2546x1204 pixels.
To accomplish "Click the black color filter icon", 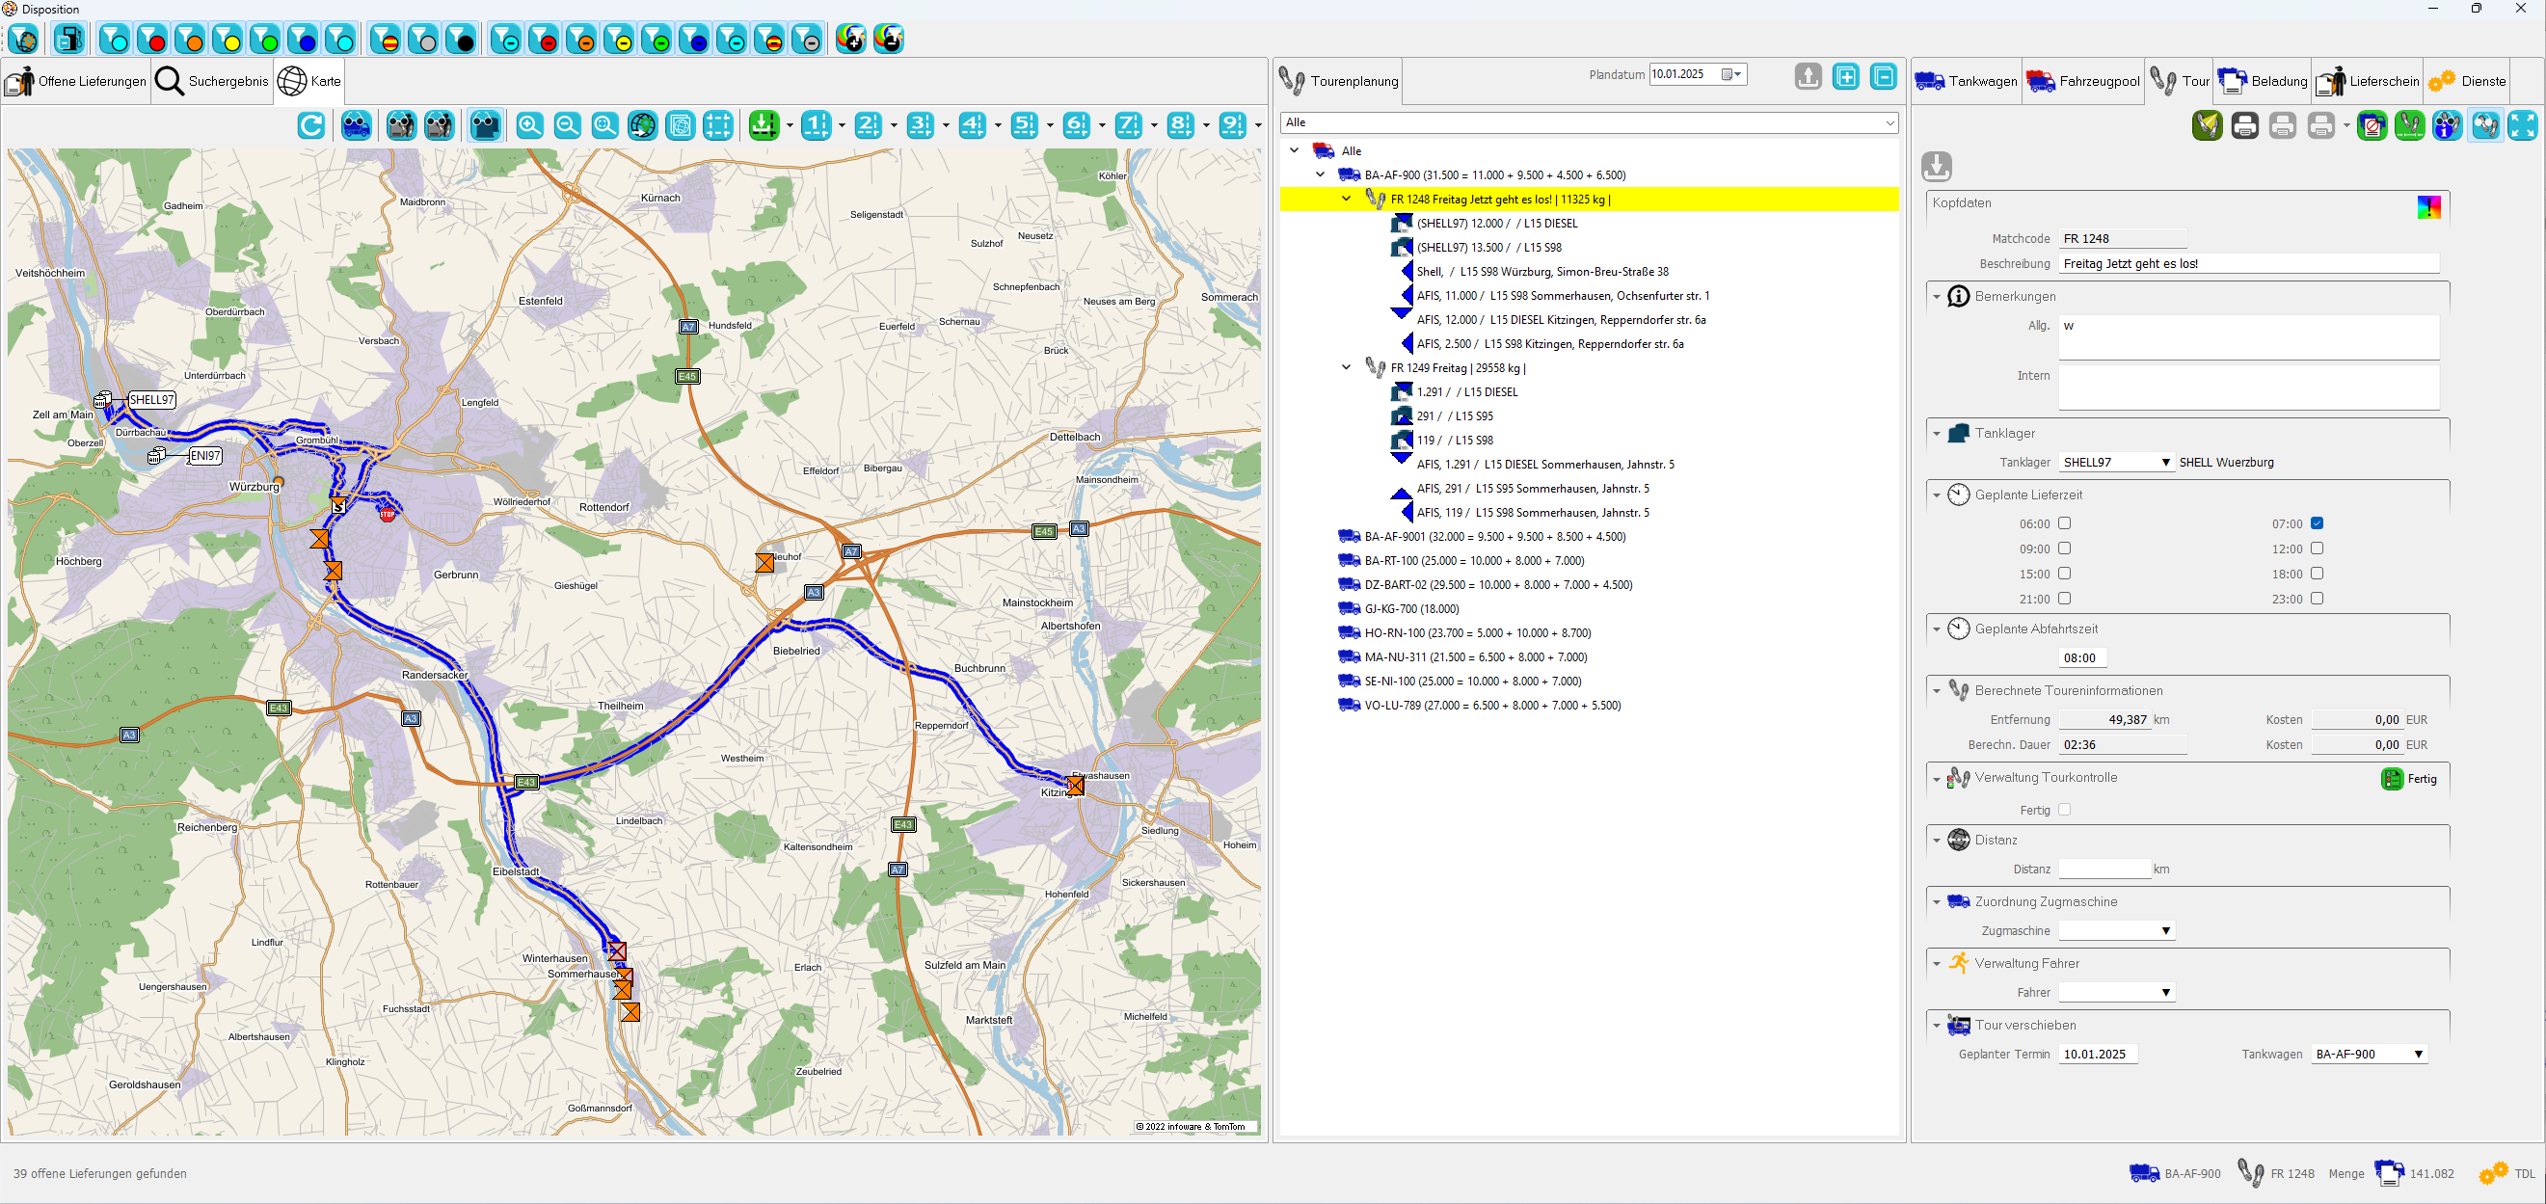I will [461, 40].
